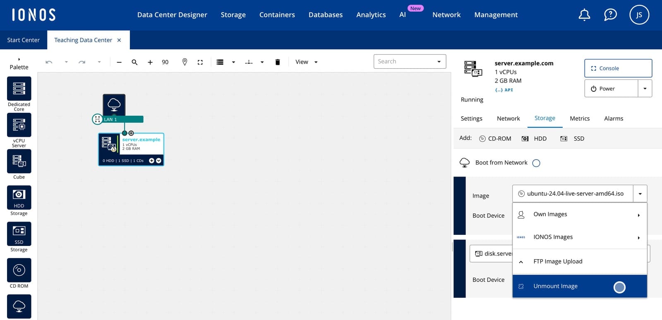Click the undo arrow in toolbar

tap(49, 62)
